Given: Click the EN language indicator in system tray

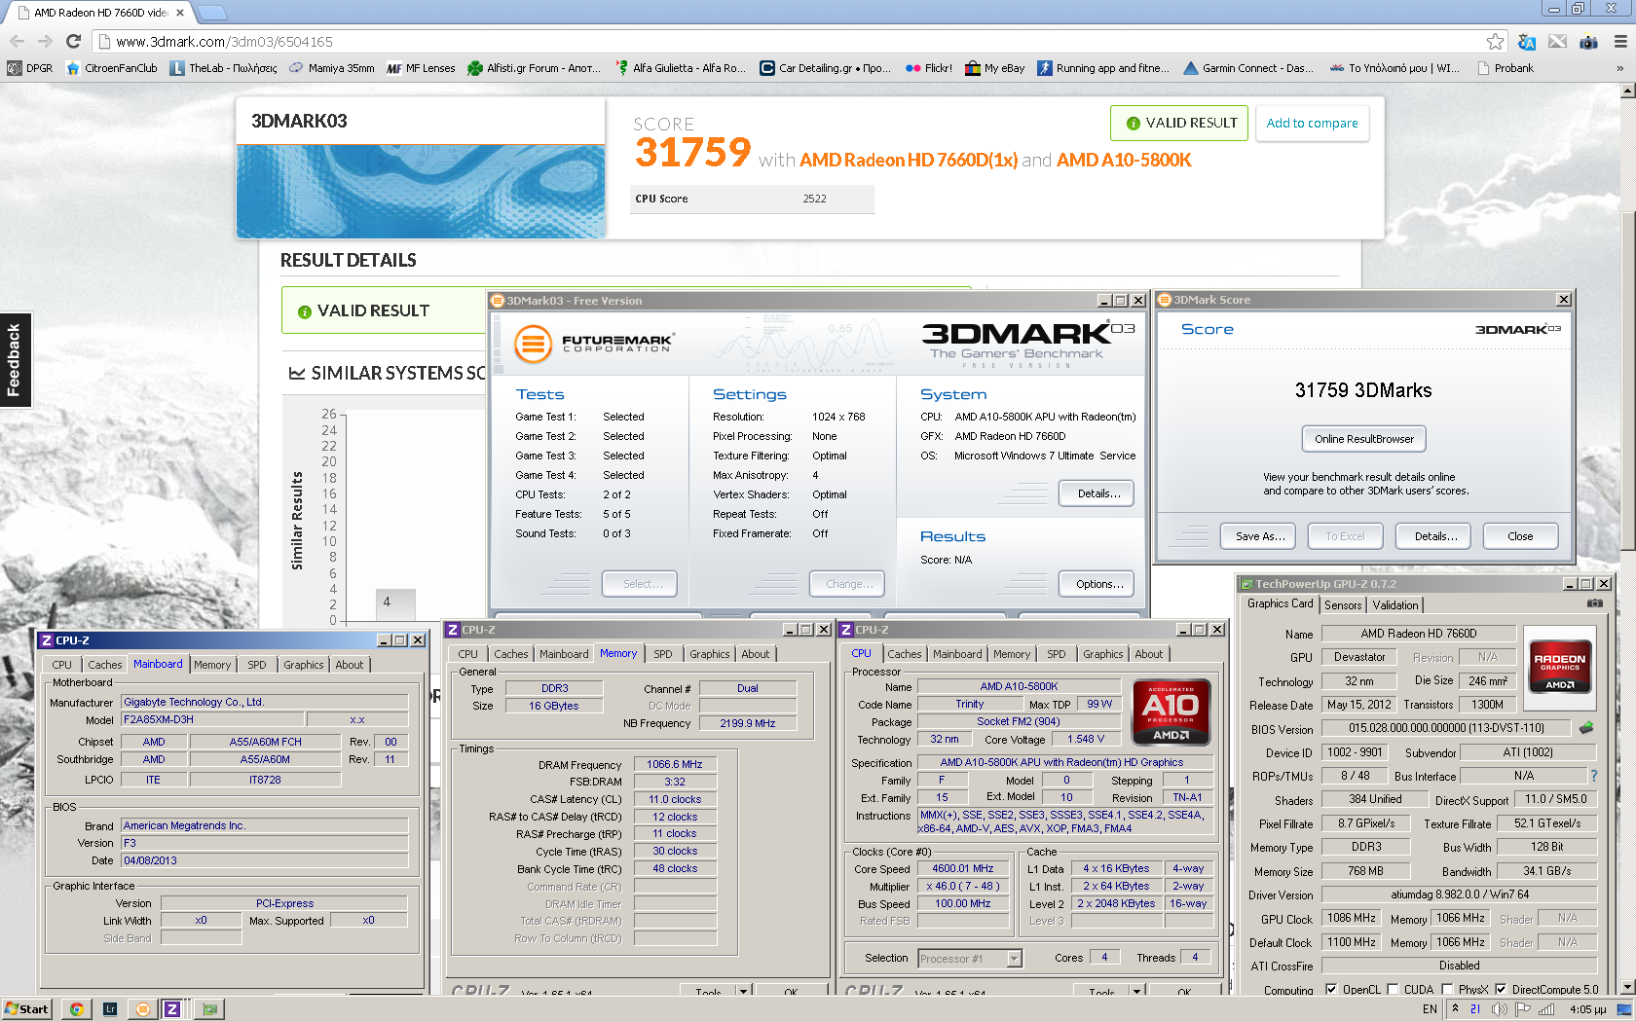Looking at the screenshot, I should tap(1430, 1009).
